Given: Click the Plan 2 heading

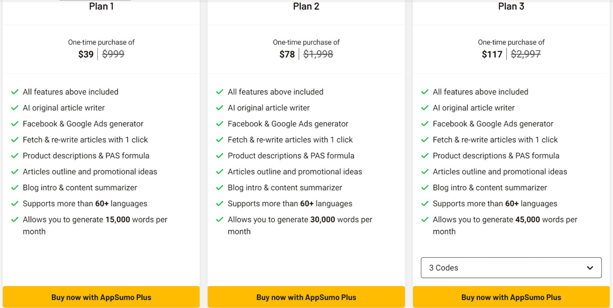Looking at the screenshot, I should point(306,6).
